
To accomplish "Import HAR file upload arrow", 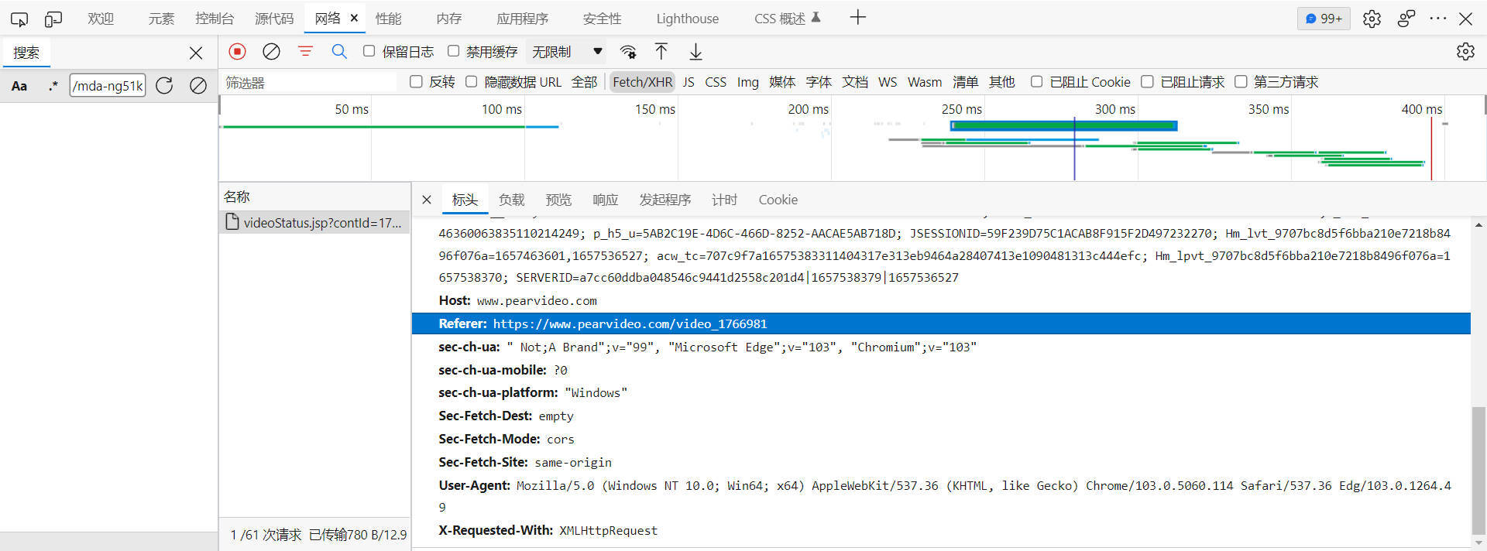I will (x=661, y=52).
